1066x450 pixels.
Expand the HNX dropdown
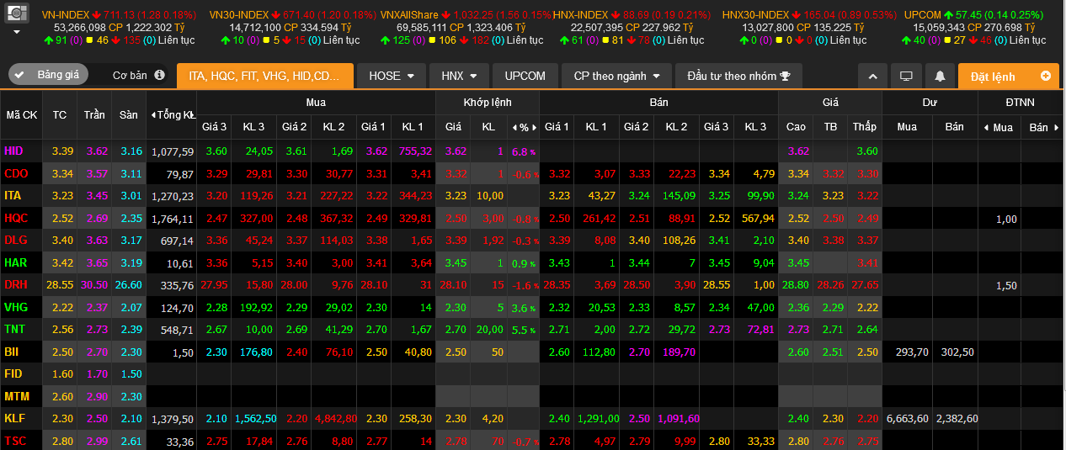click(460, 76)
